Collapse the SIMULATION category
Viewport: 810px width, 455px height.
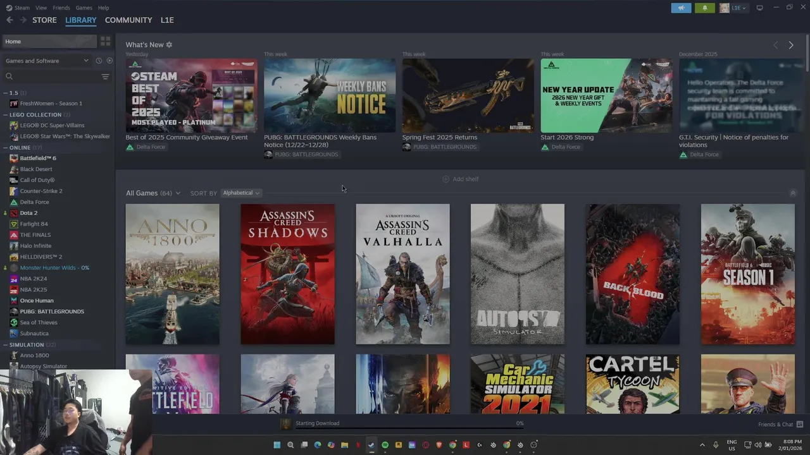(x=6, y=344)
